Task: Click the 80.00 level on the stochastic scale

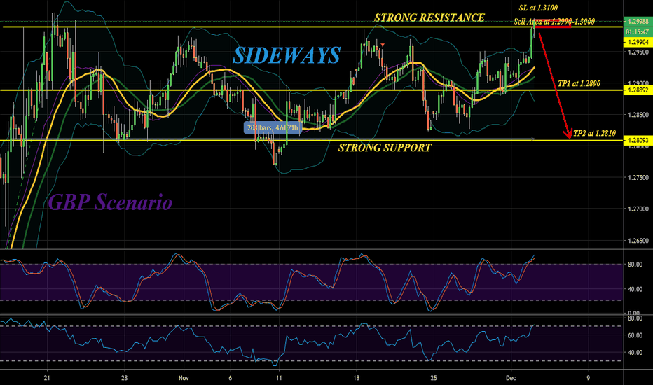Action: [x=636, y=265]
